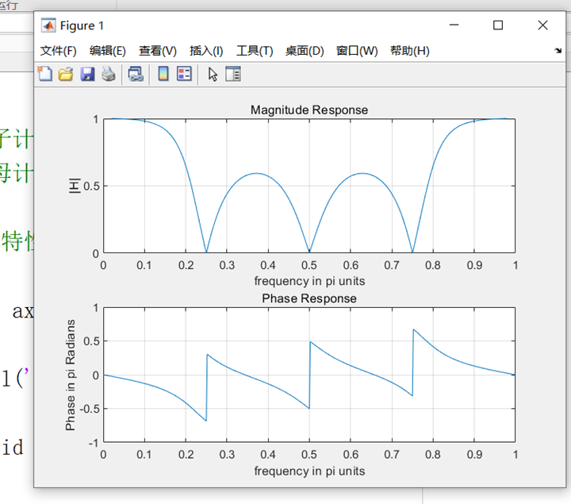Minimize the Figure 1 window

[x=454, y=25]
